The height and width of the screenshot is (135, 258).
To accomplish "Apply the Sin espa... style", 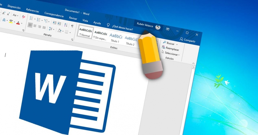I will tap(101, 35).
